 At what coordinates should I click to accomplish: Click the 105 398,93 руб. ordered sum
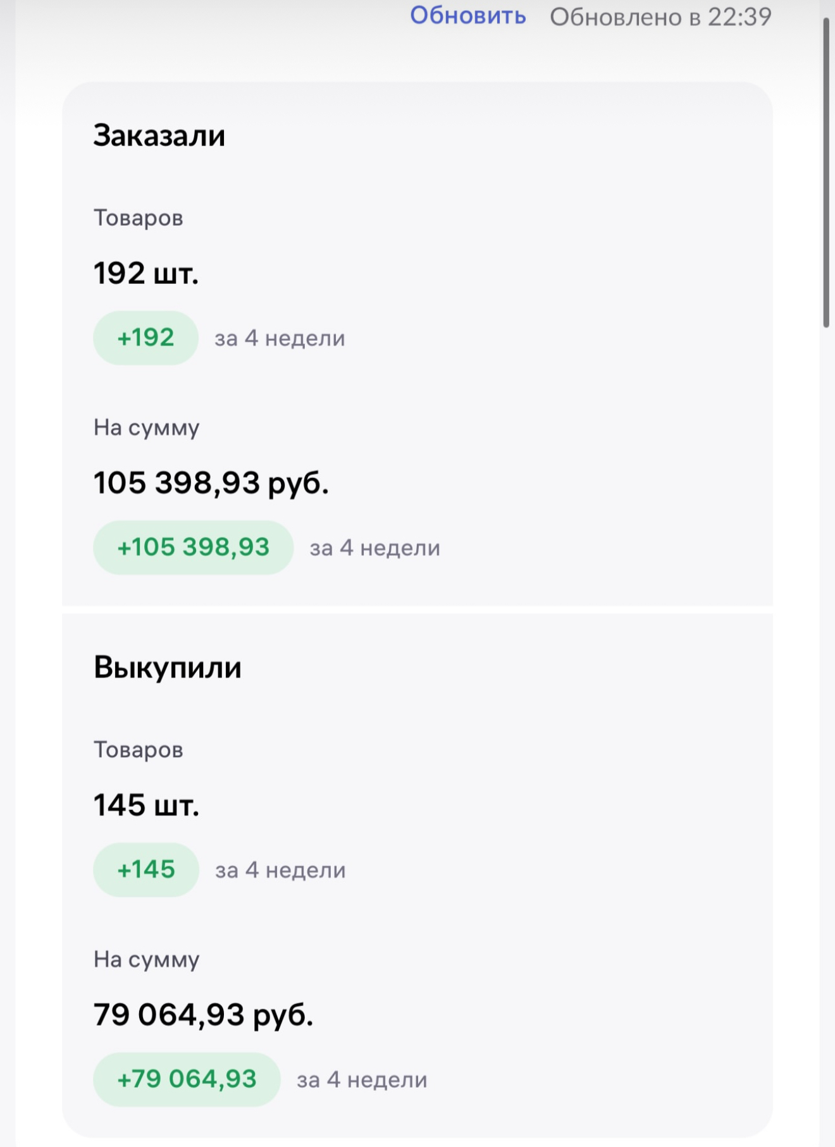pos(211,484)
